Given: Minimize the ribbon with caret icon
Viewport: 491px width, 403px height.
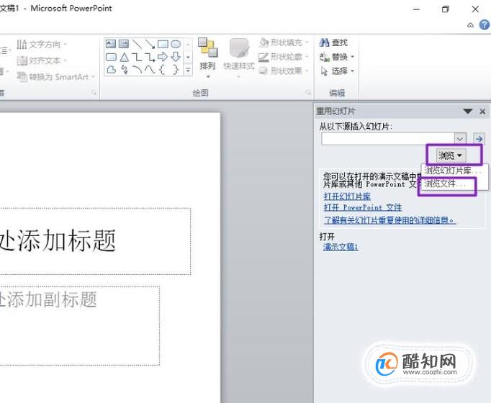Looking at the screenshot, I should click(x=470, y=25).
